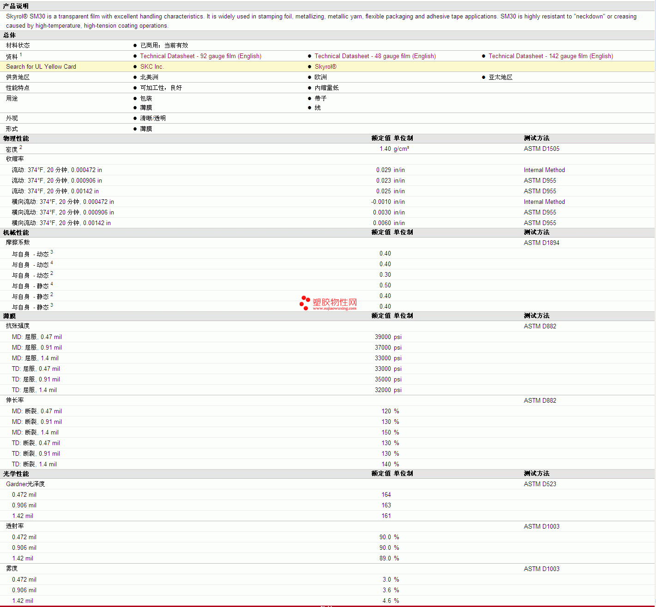Click the 收缩率 row label
656x607 pixels.
(x=15, y=159)
